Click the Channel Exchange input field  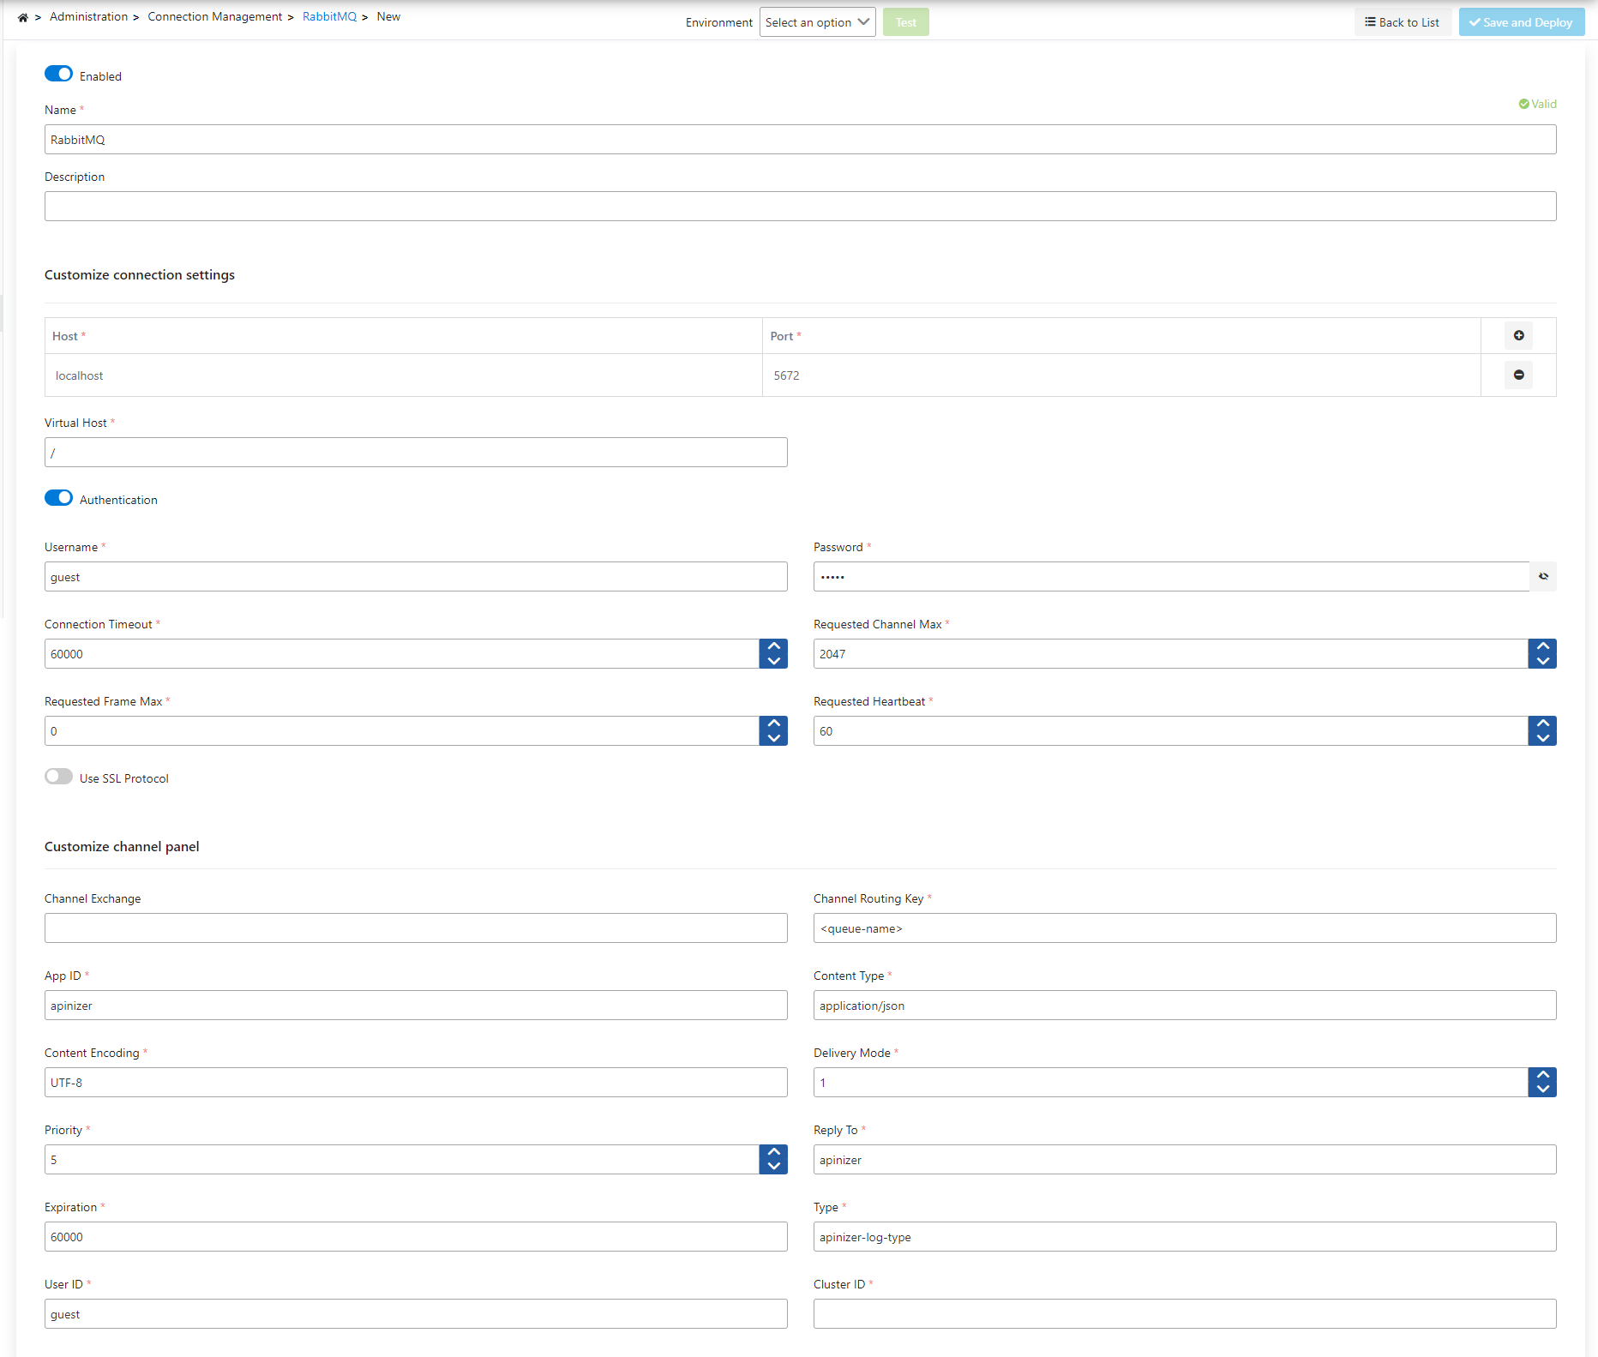click(x=416, y=928)
